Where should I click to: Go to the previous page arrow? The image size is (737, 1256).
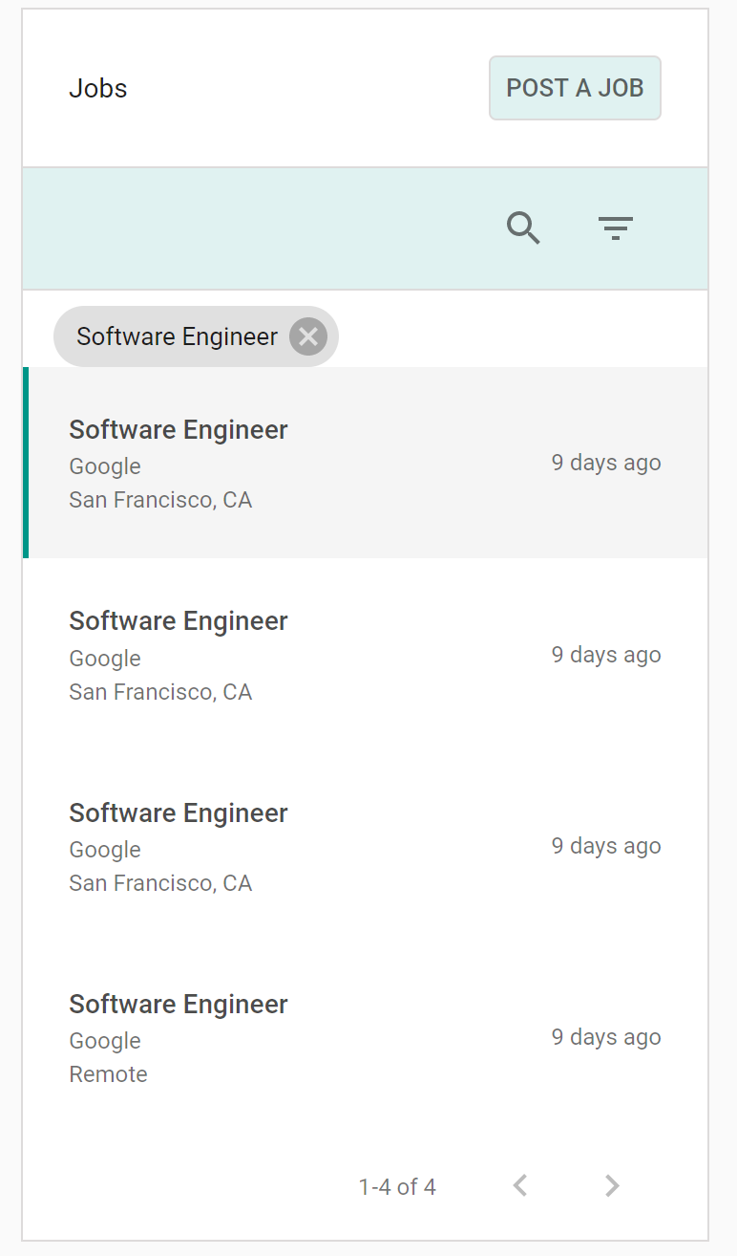click(520, 1186)
